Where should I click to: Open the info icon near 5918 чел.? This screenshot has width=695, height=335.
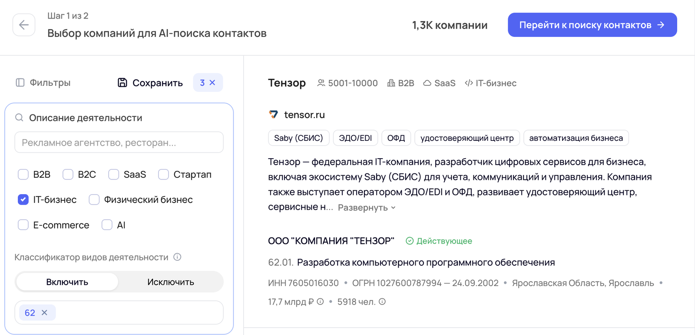pos(382,302)
